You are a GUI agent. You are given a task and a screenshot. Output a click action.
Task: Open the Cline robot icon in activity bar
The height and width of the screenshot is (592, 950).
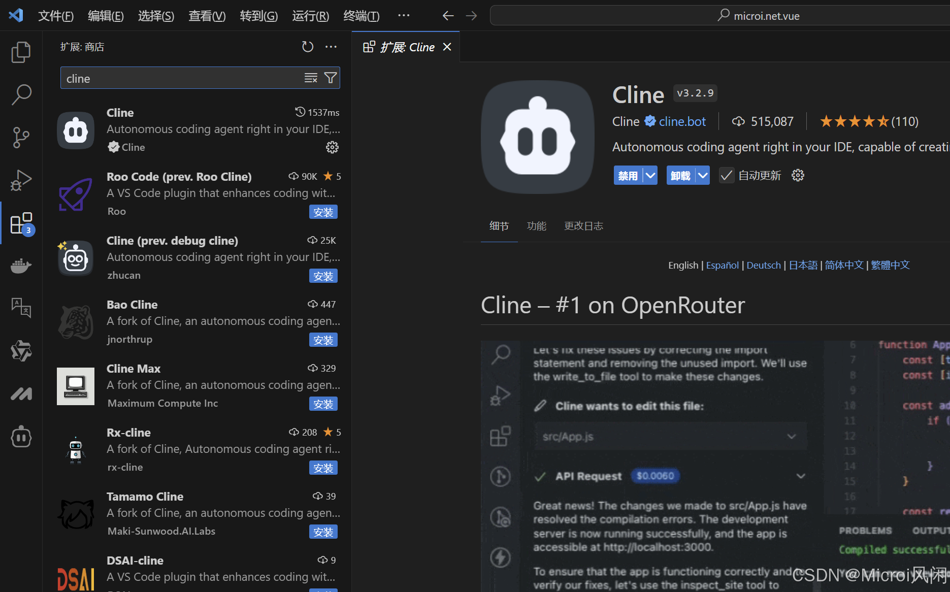point(21,436)
